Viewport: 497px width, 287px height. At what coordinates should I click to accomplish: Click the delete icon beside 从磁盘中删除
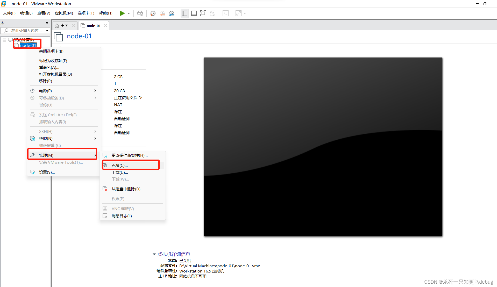105,189
